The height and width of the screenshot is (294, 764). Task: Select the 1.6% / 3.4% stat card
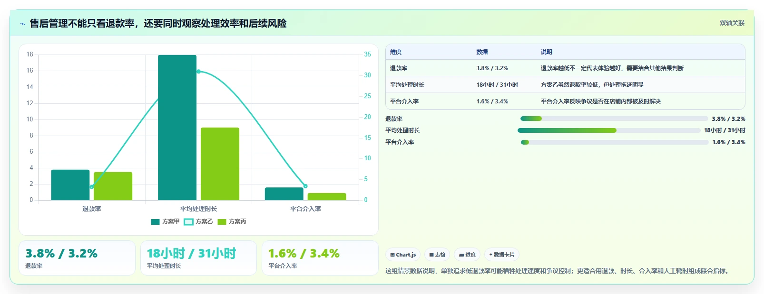pos(320,258)
